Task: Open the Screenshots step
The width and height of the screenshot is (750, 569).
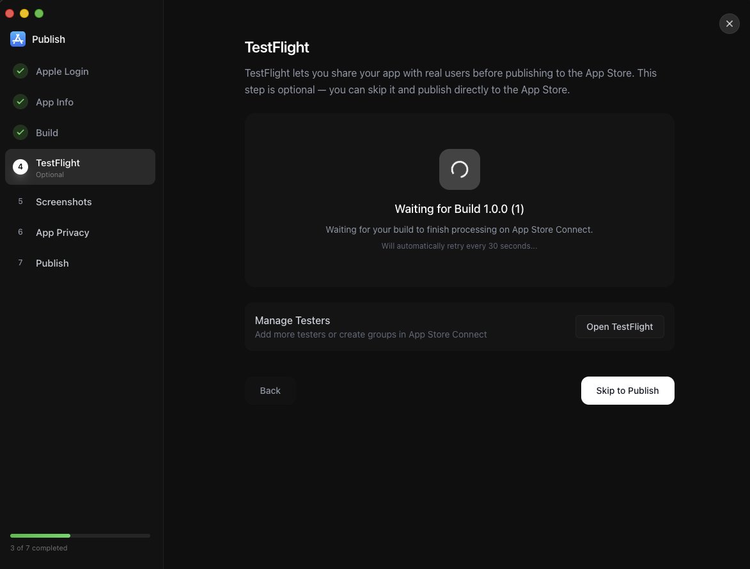Action: (80, 202)
